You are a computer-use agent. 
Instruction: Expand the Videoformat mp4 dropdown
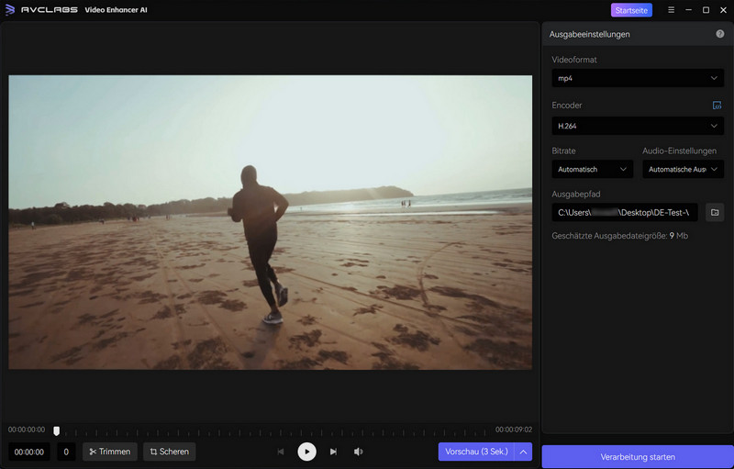click(638, 79)
